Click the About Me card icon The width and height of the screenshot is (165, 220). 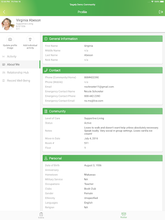(4, 64)
